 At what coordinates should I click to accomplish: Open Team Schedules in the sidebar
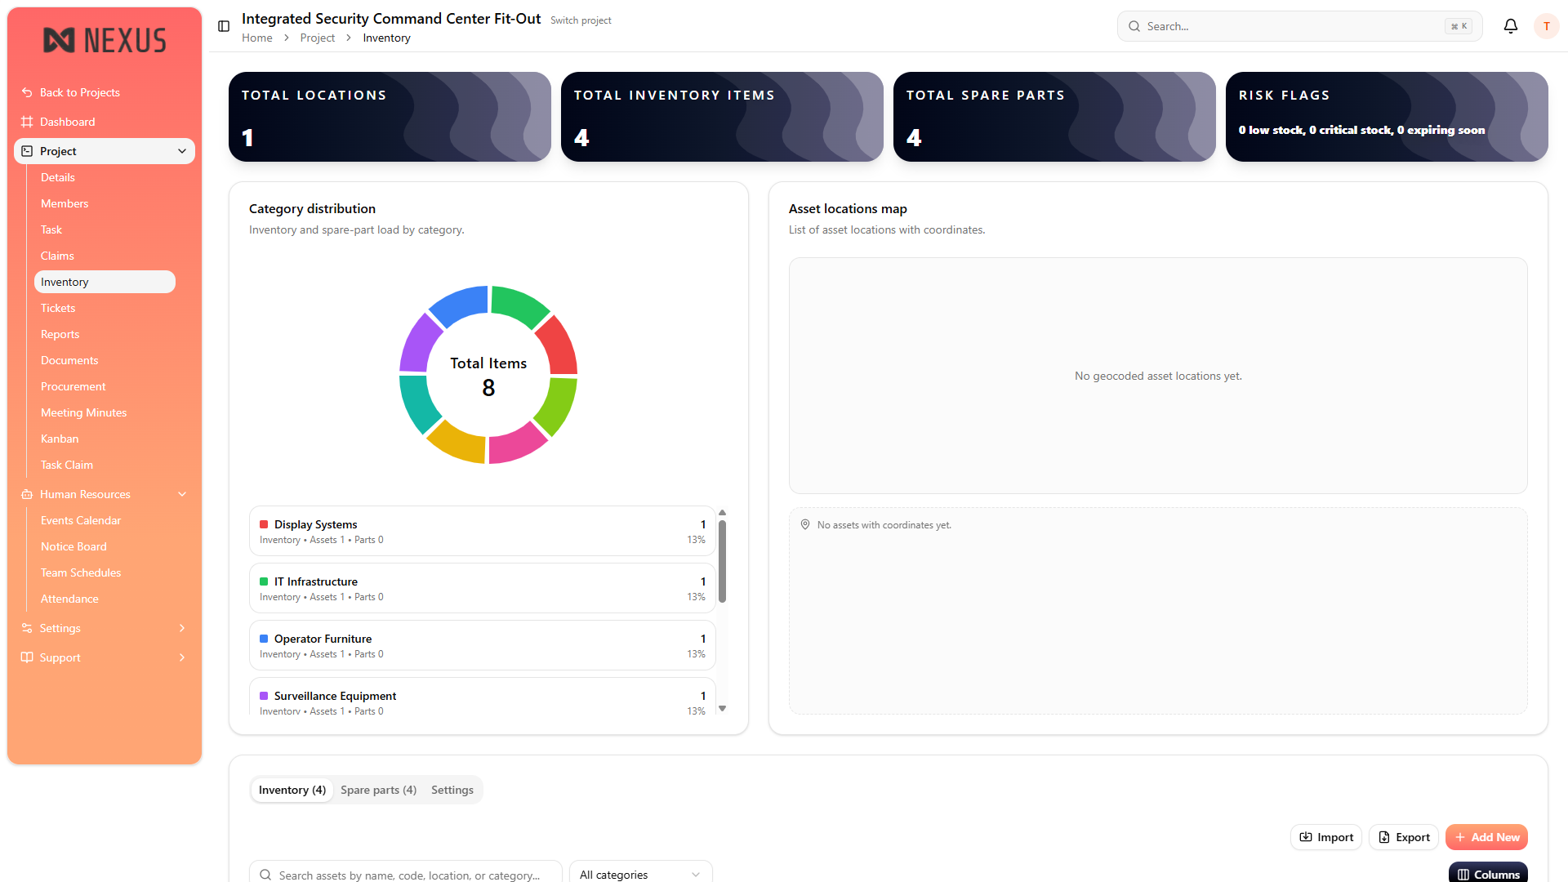pyautogui.click(x=81, y=572)
